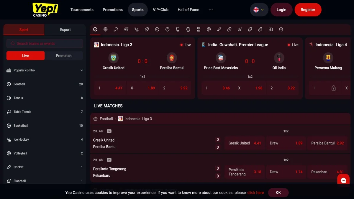Follow the cookie notice 'click here' link
This screenshot has height=199, width=354.
[255, 193]
